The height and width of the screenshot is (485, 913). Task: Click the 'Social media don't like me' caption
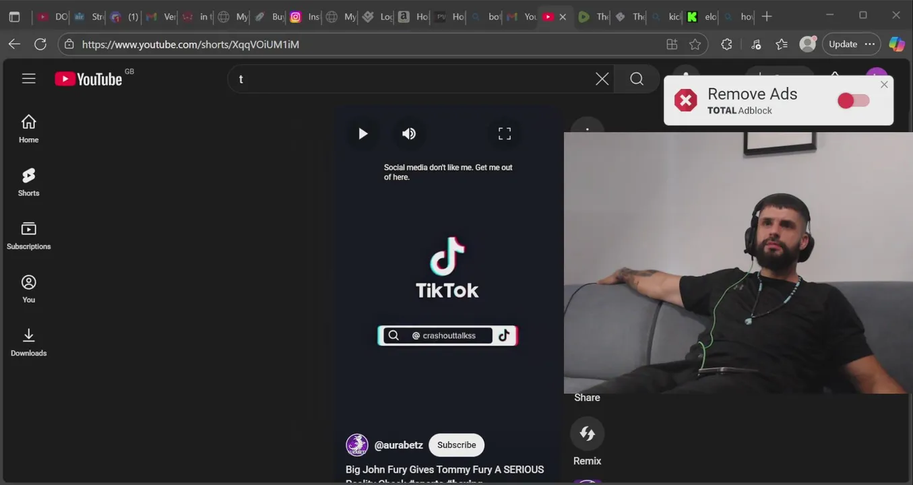point(448,172)
